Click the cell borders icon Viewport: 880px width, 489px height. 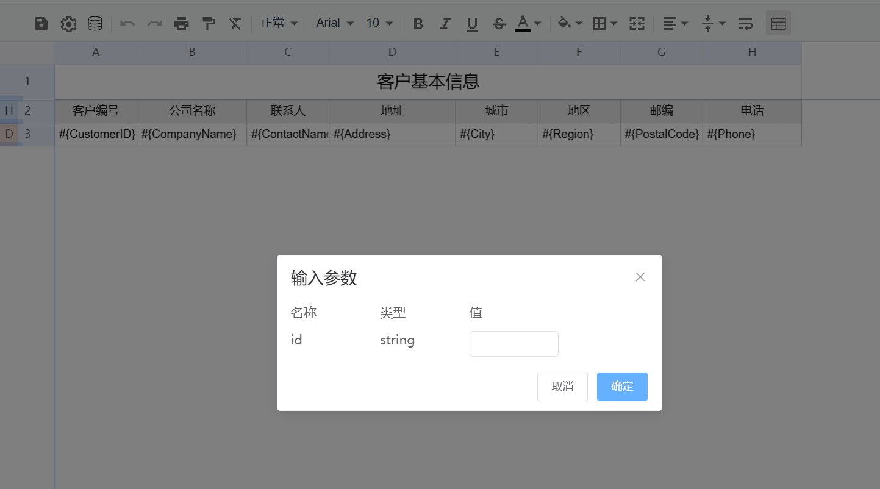click(x=599, y=24)
